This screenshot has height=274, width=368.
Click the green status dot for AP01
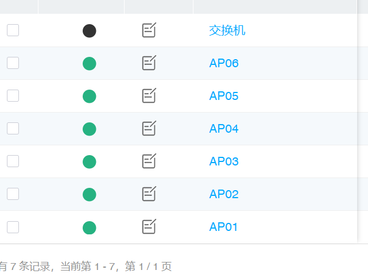(x=89, y=227)
